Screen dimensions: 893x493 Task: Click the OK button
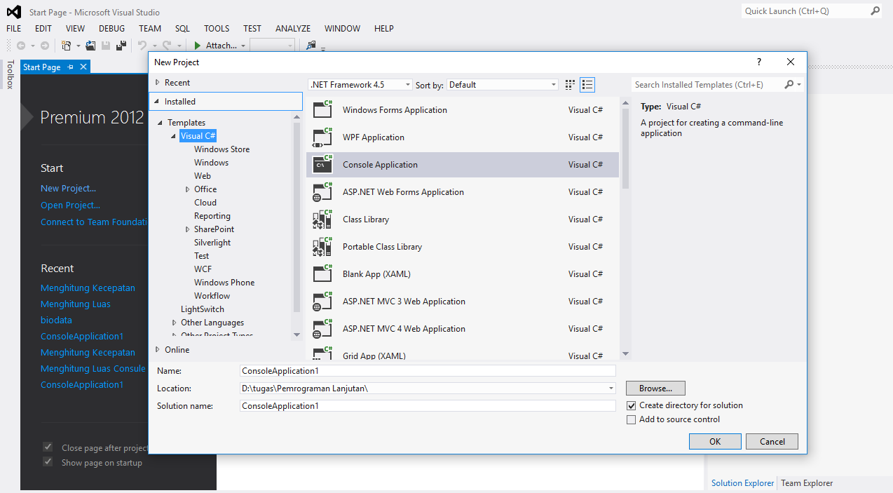pos(715,441)
